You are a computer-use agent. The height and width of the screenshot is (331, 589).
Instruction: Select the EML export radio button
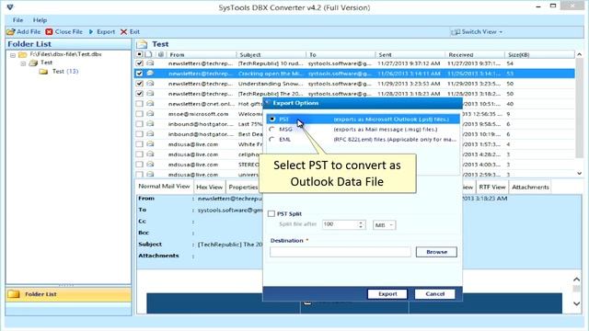coord(272,139)
